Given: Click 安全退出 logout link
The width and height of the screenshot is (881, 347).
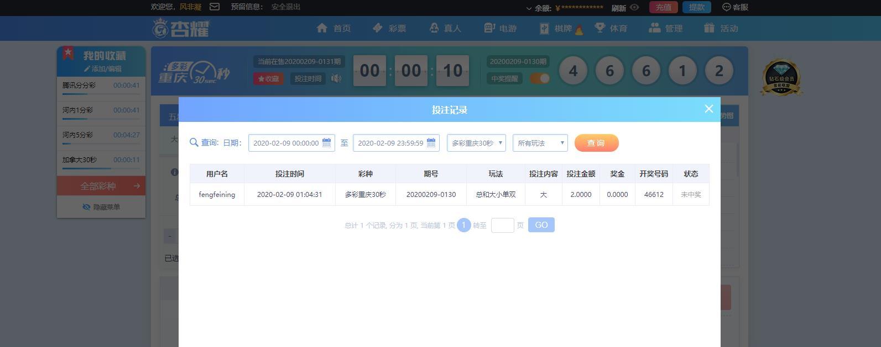Looking at the screenshot, I should (286, 7).
